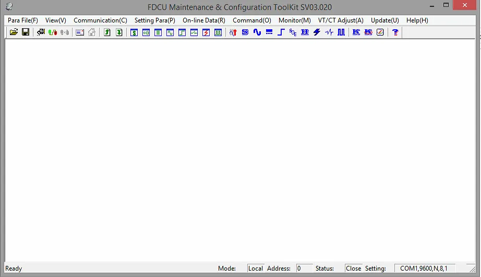Open the On-line Data(R) menu

[x=203, y=20]
